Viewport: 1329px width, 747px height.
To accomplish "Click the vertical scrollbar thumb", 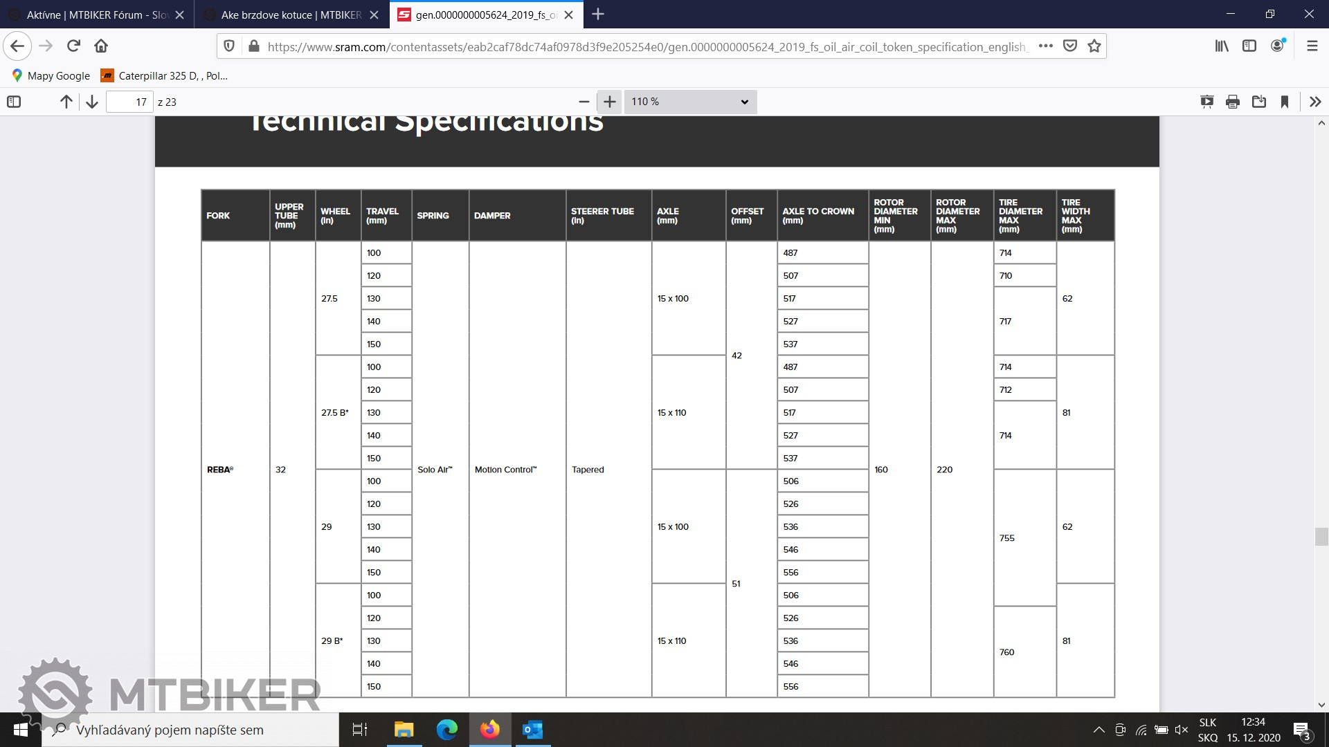I will (1321, 537).
